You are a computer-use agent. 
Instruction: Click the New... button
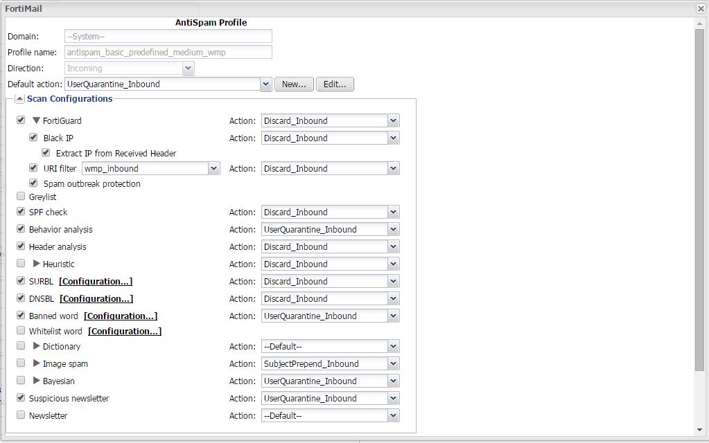294,84
